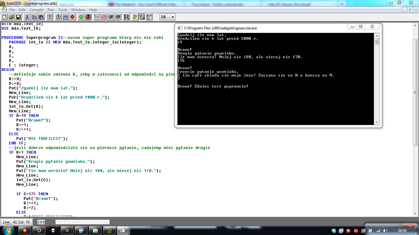Click the eye icon in the toolbar

pyautogui.click(x=49, y=17)
